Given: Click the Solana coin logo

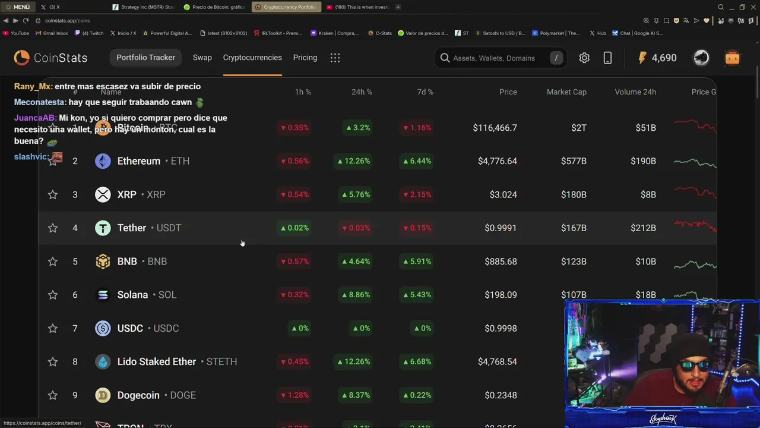Looking at the screenshot, I should point(103,295).
